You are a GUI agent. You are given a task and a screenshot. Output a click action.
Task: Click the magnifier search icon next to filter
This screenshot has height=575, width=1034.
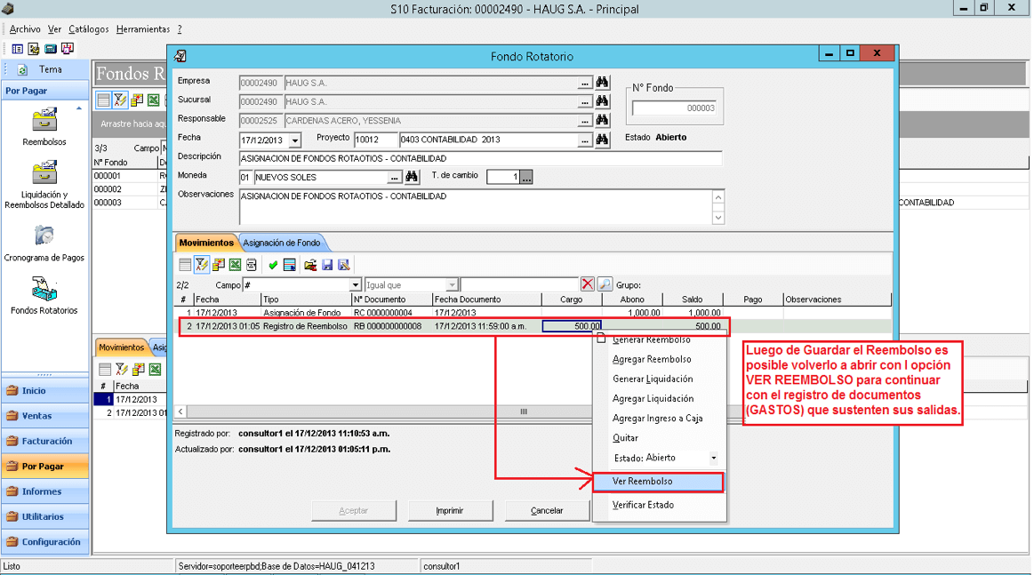(605, 284)
